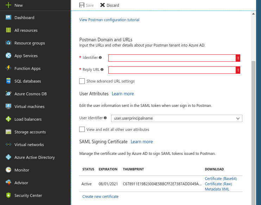Viewport: 261px width, 205px height.
Task: Check View and edit all other user attributes
Action: [x=82, y=129]
